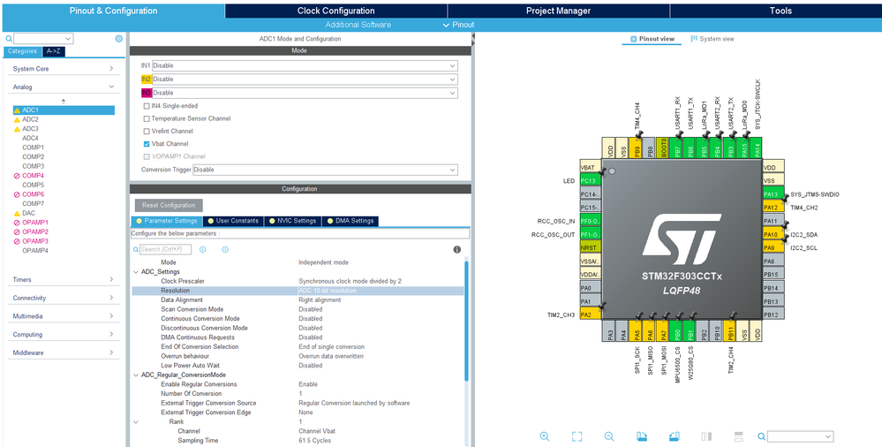The height and width of the screenshot is (447, 882).
Task: Enable the Temperature Sensor Channel checkbox
Action: 147,118
